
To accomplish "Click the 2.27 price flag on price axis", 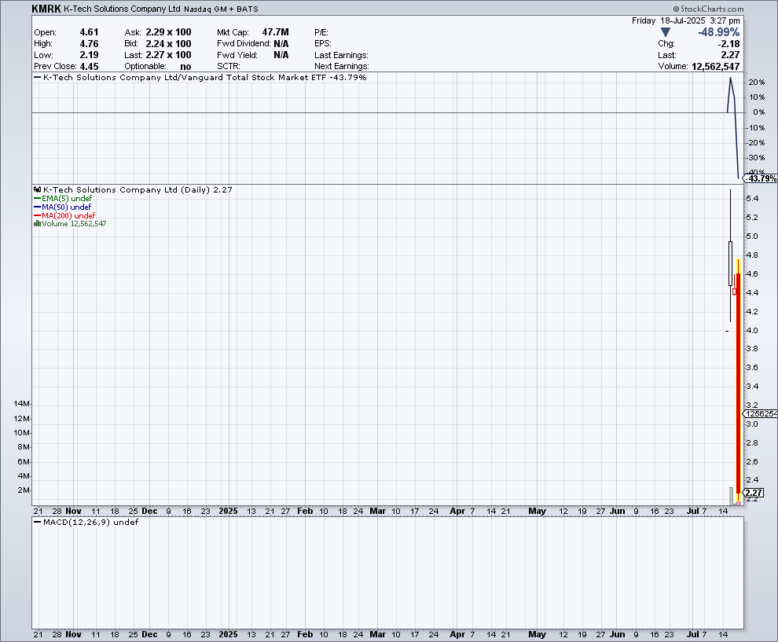I will [754, 493].
